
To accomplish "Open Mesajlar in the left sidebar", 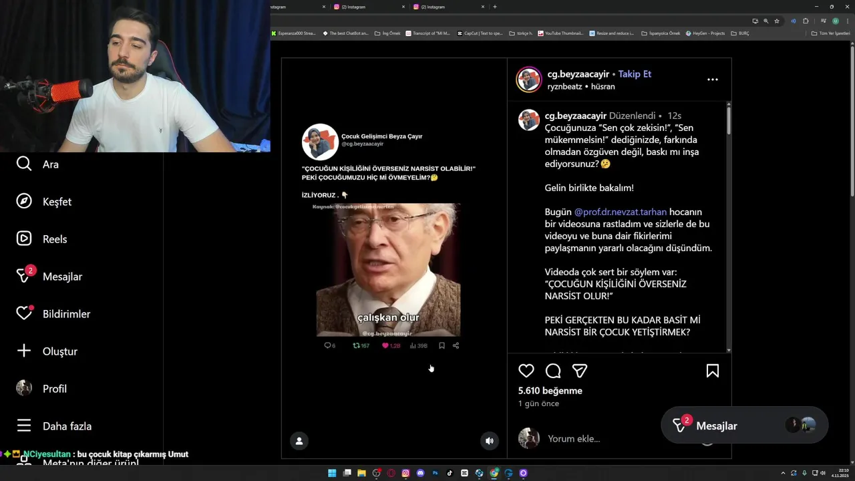I will point(49,275).
